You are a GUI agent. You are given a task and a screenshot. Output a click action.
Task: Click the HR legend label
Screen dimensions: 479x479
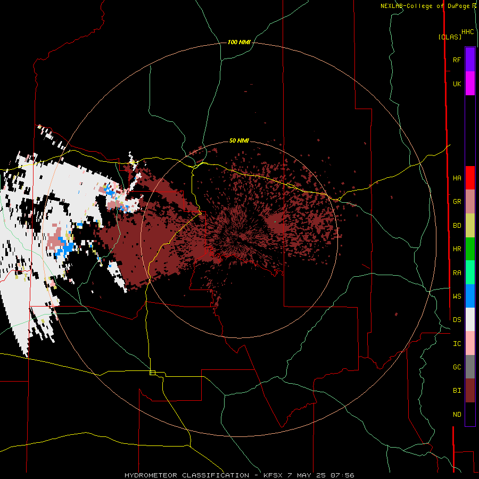tap(457, 249)
